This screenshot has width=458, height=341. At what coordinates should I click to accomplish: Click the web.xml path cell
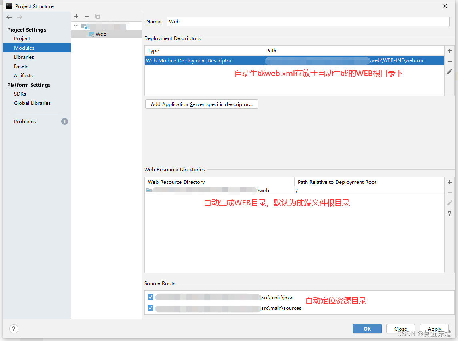point(353,61)
